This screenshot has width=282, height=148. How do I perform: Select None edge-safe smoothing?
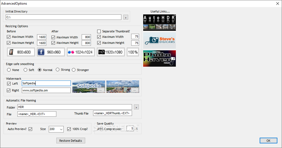coord(9,70)
